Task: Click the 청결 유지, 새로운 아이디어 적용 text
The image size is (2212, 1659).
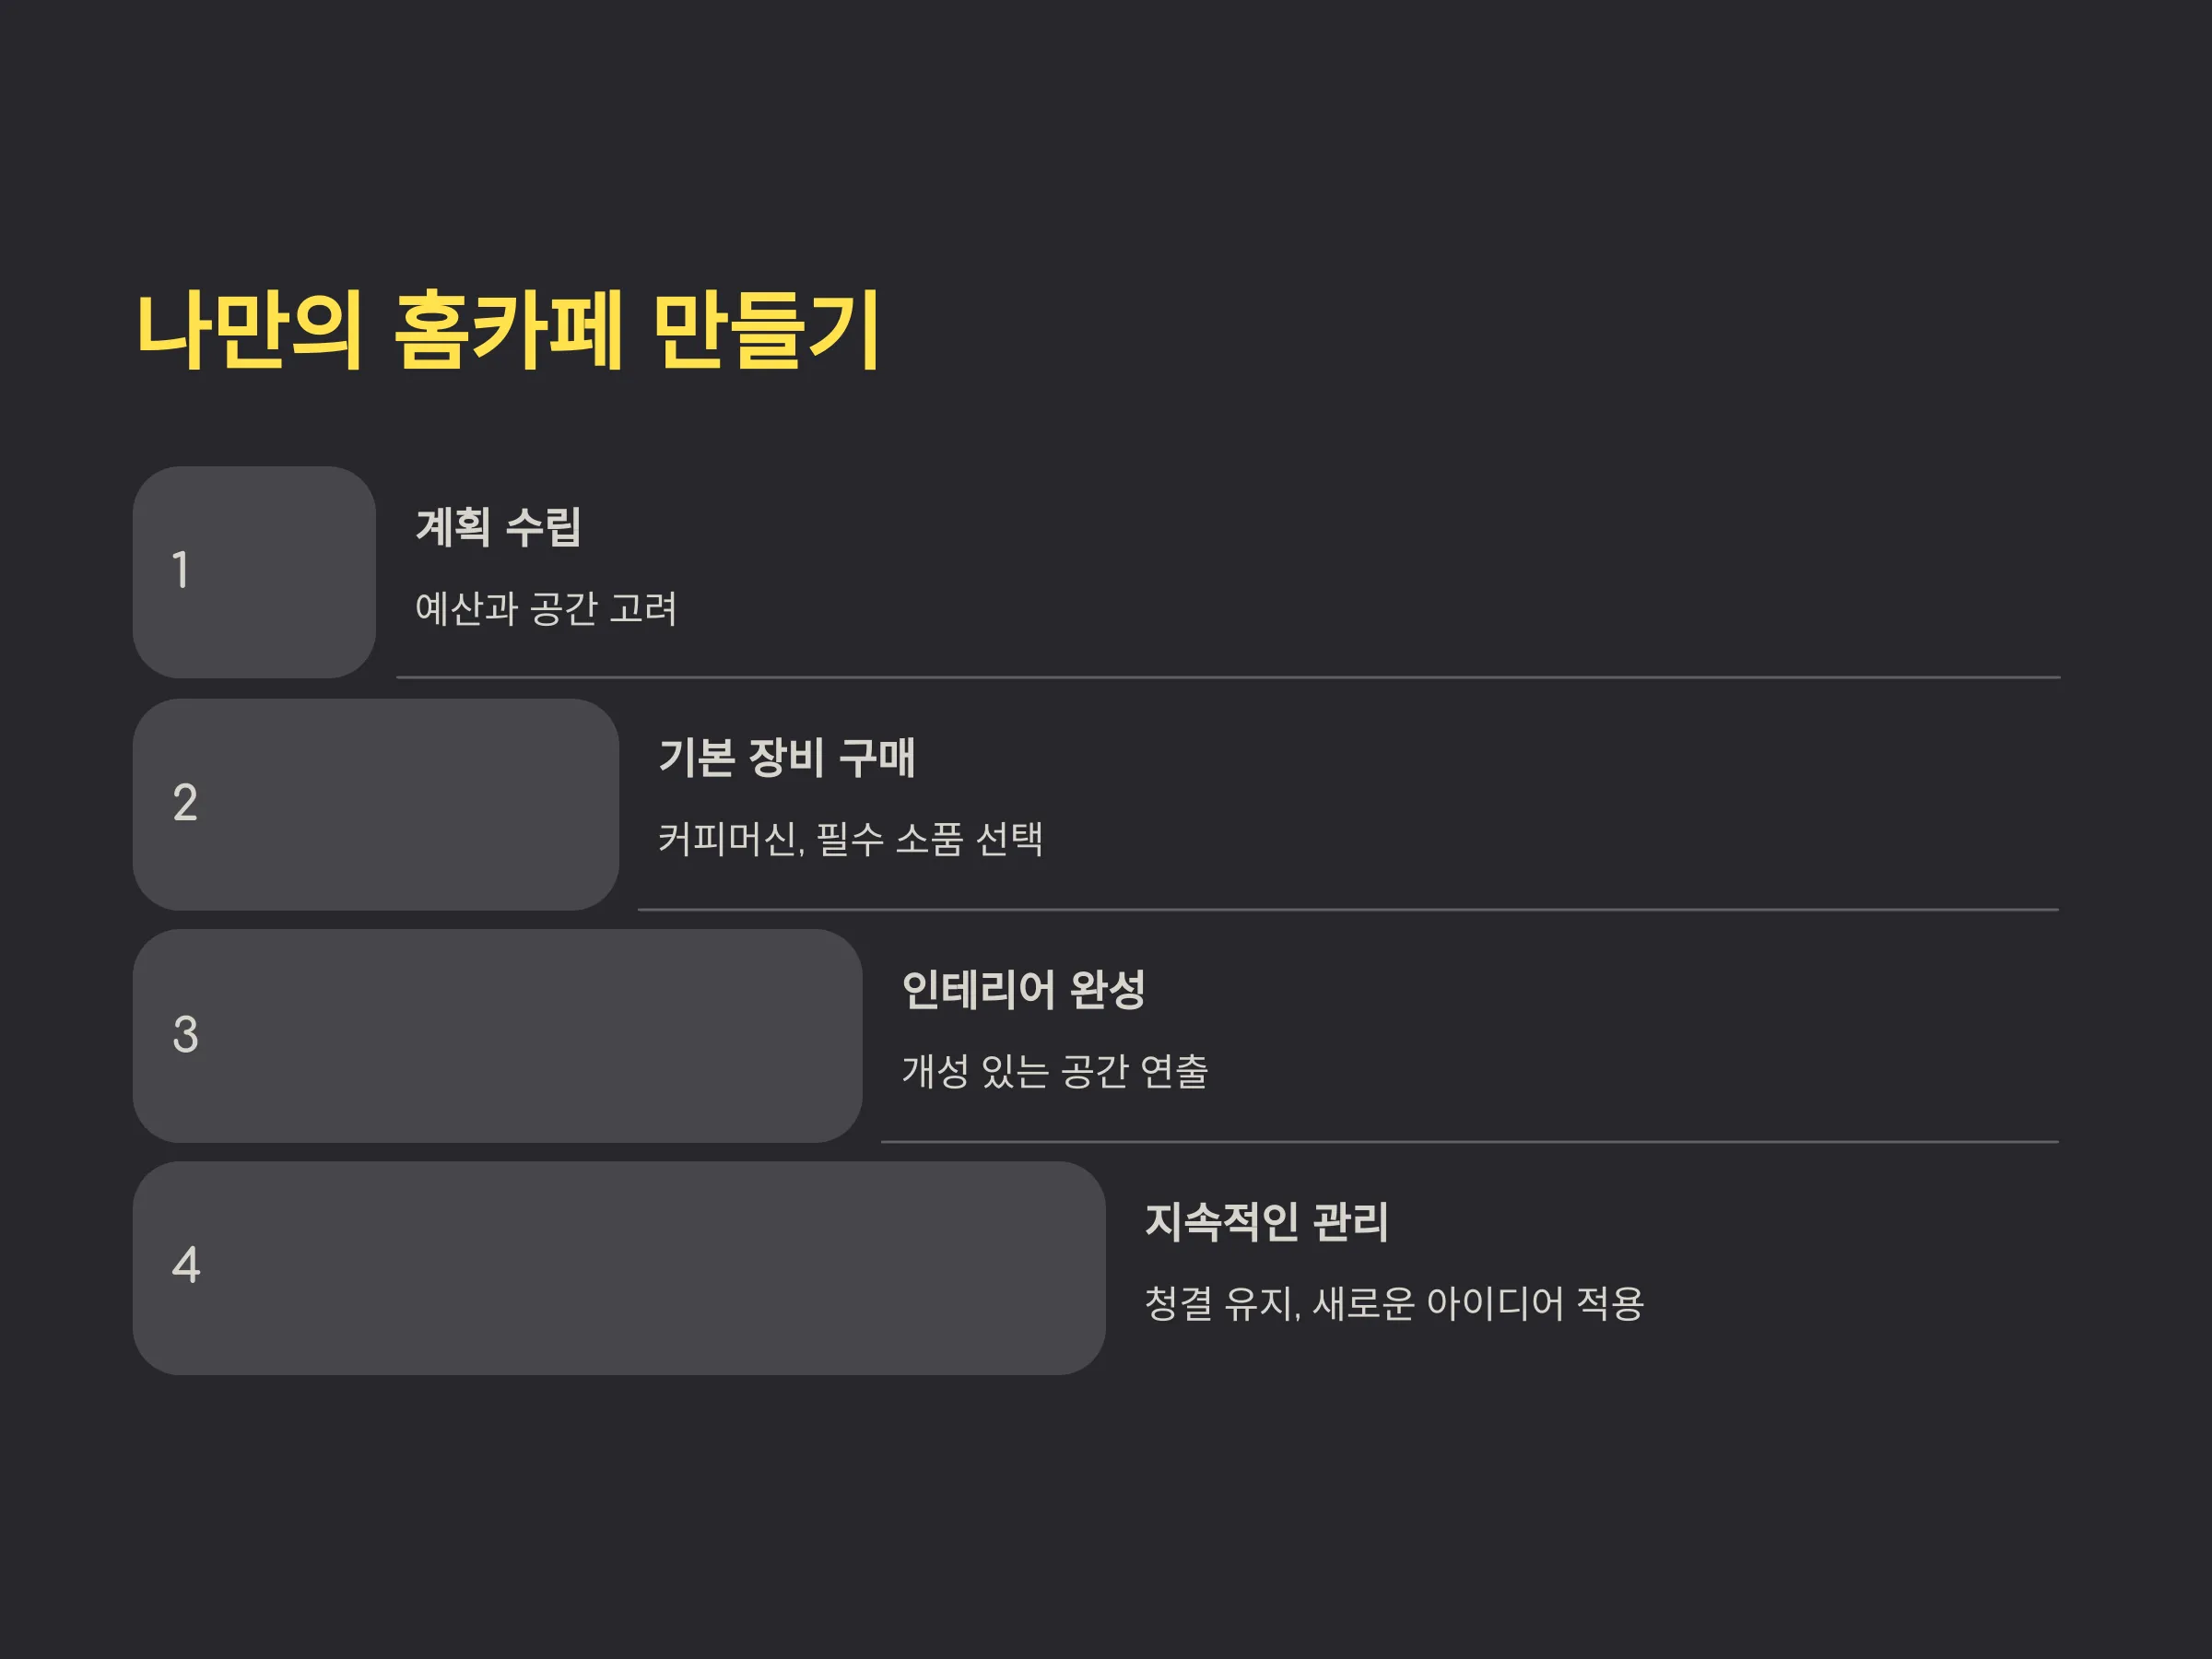Action: (1394, 1303)
